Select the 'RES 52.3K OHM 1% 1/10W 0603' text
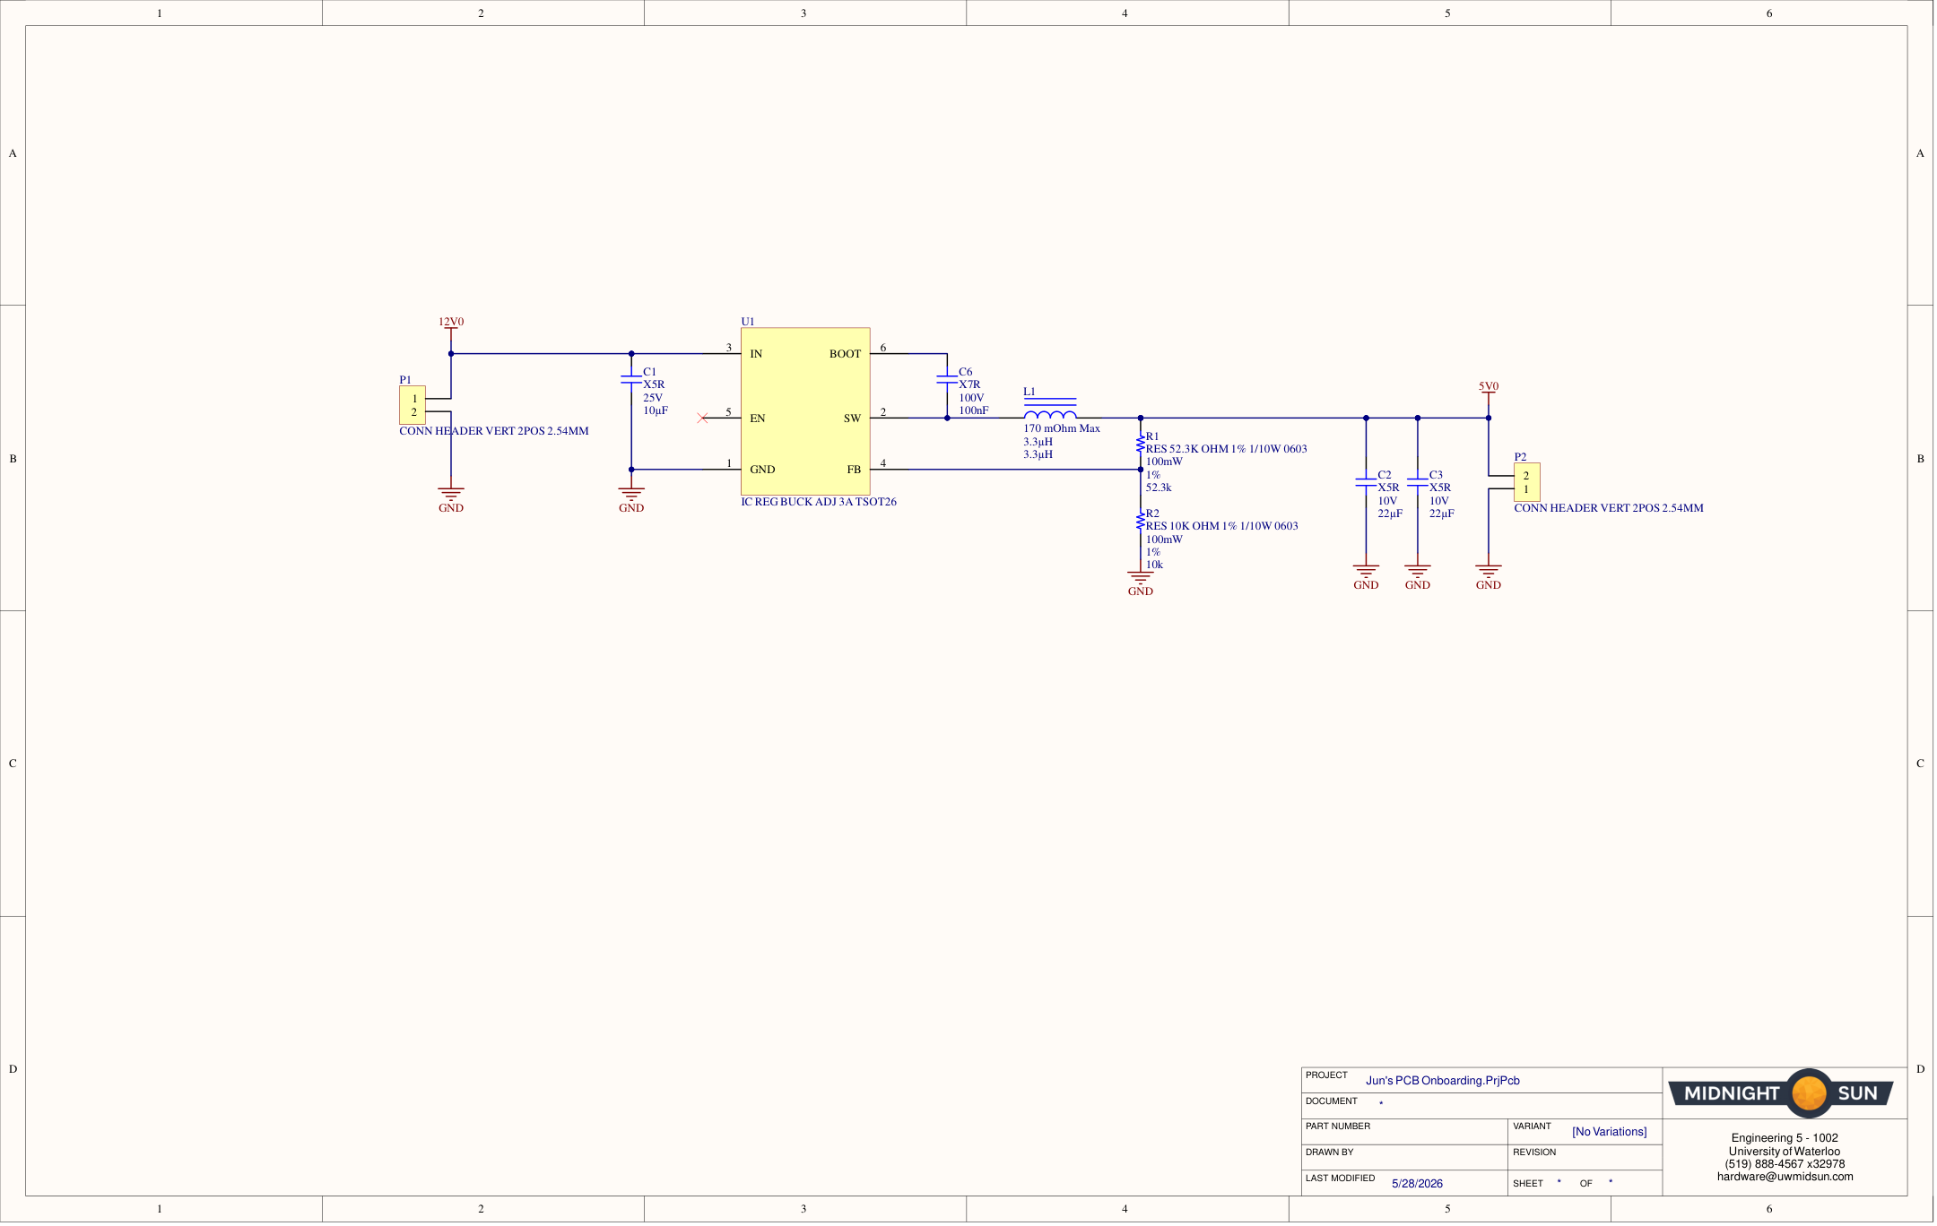The width and height of the screenshot is (1937, 1226). [x=1227, y=449]
